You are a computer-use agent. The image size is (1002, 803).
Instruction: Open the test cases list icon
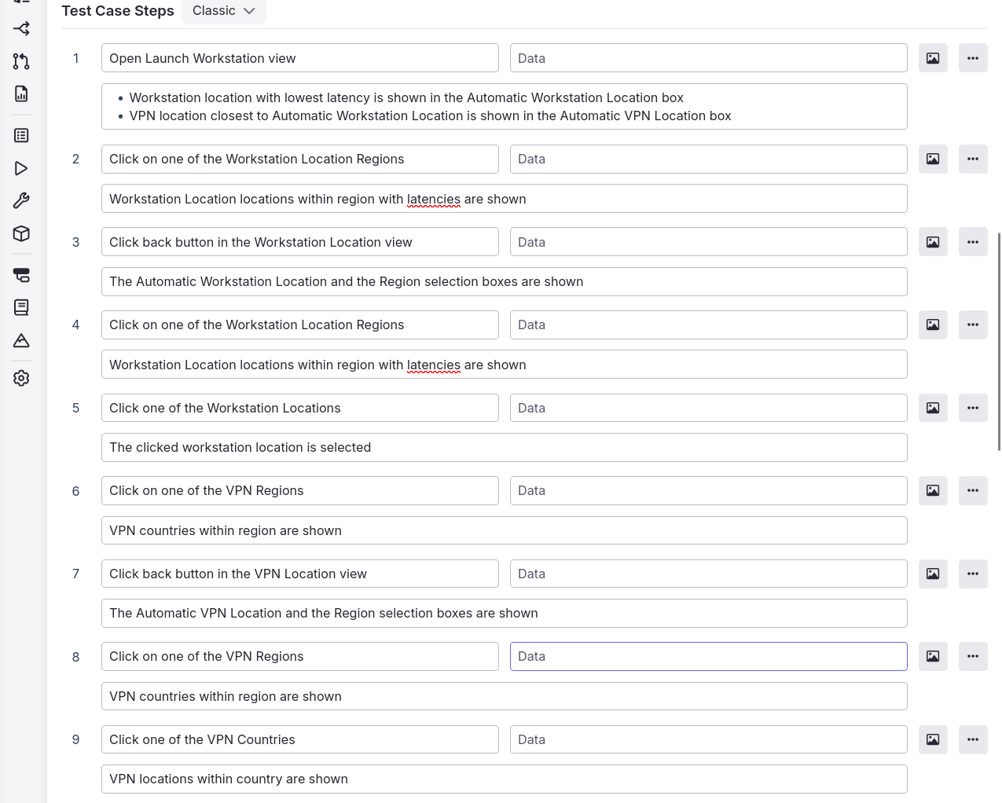coord(21,135)
